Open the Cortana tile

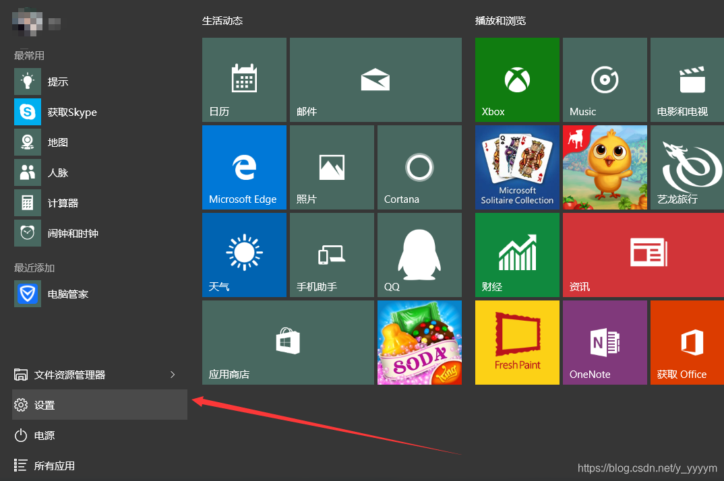[419, 168]
